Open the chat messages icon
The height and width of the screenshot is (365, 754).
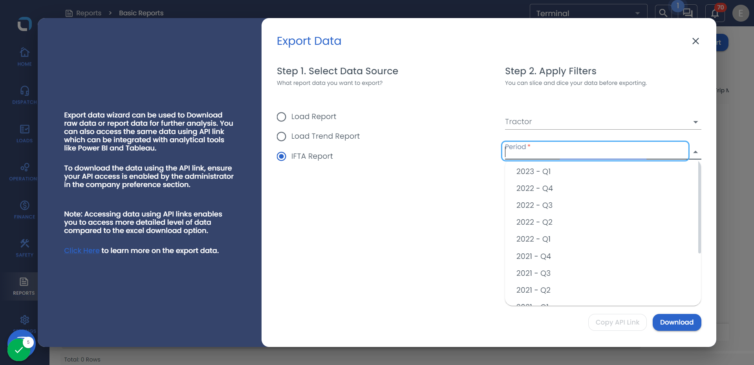coord(688,13)
